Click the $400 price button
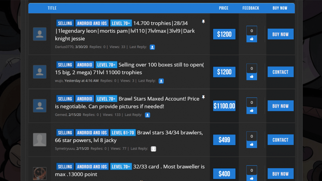Viewport: 322px width, 181px height. pos(224,173)
